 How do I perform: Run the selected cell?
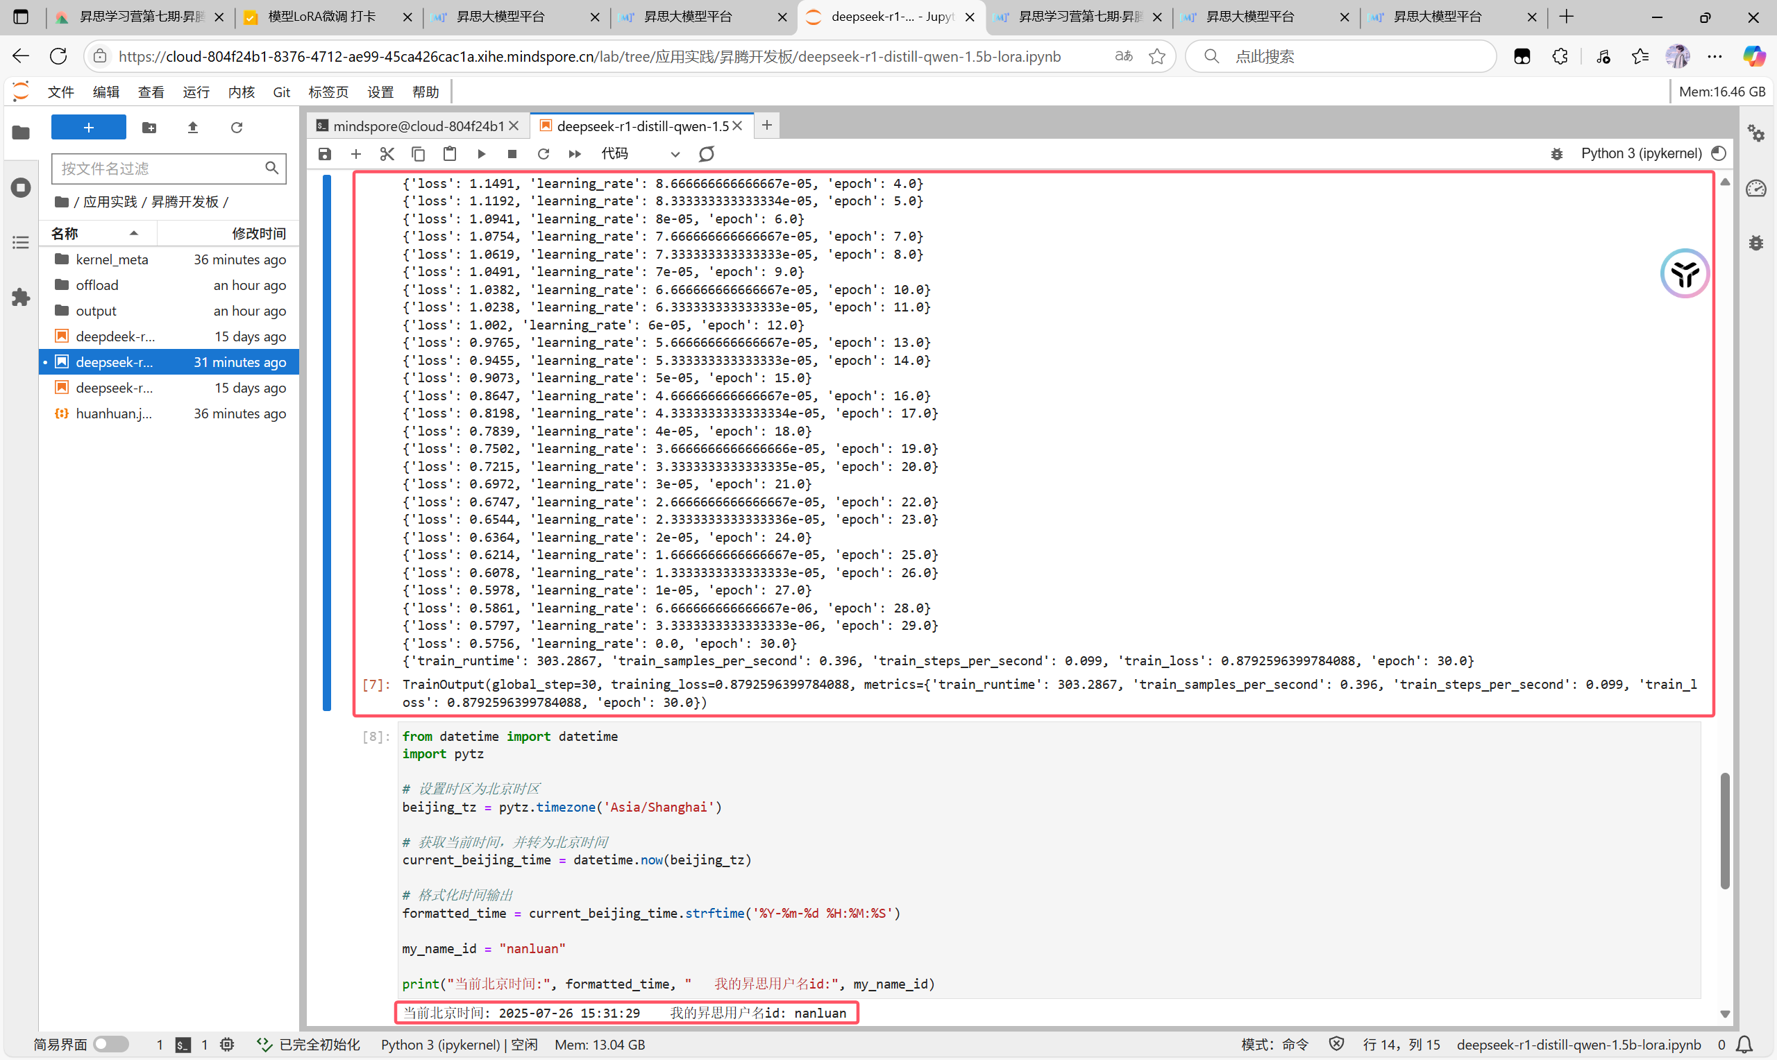pos(481,153)
